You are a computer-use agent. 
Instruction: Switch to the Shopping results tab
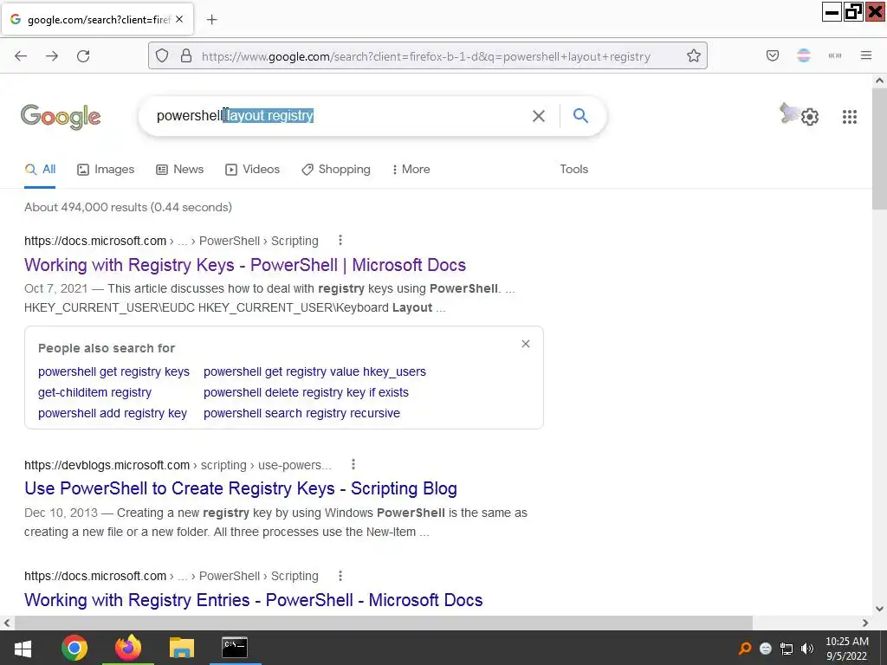[x=336, y=169]
